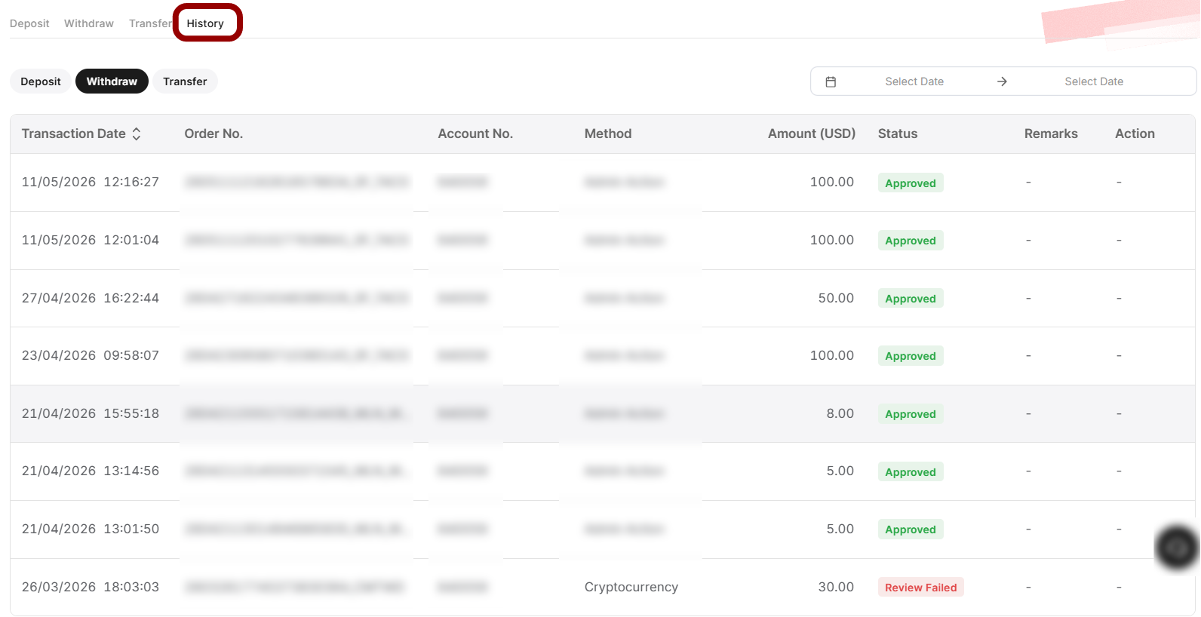Select the Deposit history filter pill

pos(41,81)
